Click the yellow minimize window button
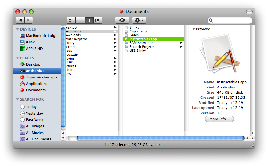This screenshot has height=166, width=268. (25, 12)
